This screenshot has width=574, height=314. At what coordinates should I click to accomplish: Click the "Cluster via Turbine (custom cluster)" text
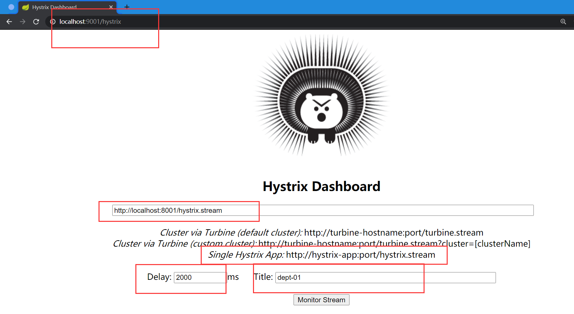coord(184,244)
